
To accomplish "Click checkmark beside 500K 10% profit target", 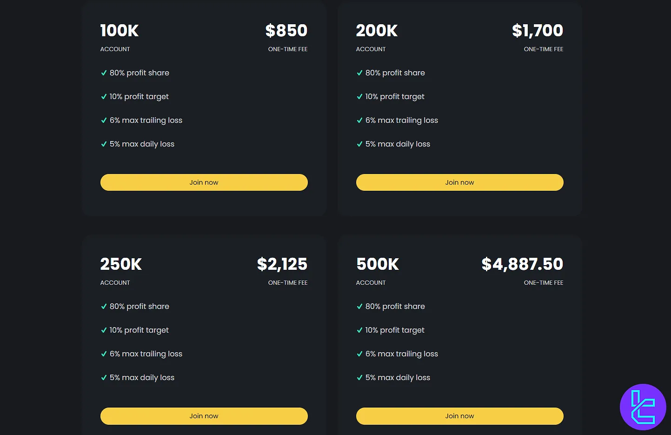I will pyautogui.click(x=359, y=330).
